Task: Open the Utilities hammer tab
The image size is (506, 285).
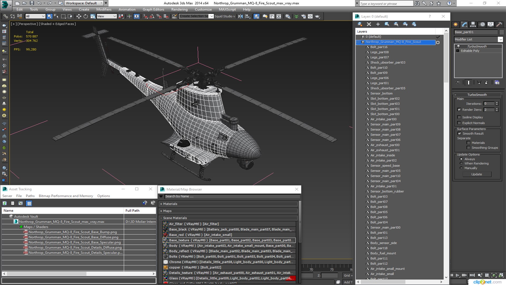Action: click(x=499, y=24)
